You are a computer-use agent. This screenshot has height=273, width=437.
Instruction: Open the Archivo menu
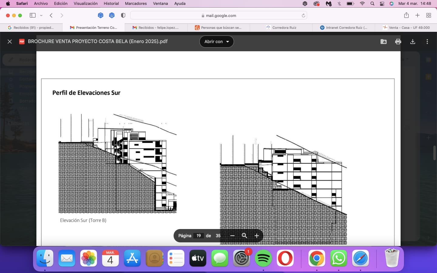[x=41, y=4]
